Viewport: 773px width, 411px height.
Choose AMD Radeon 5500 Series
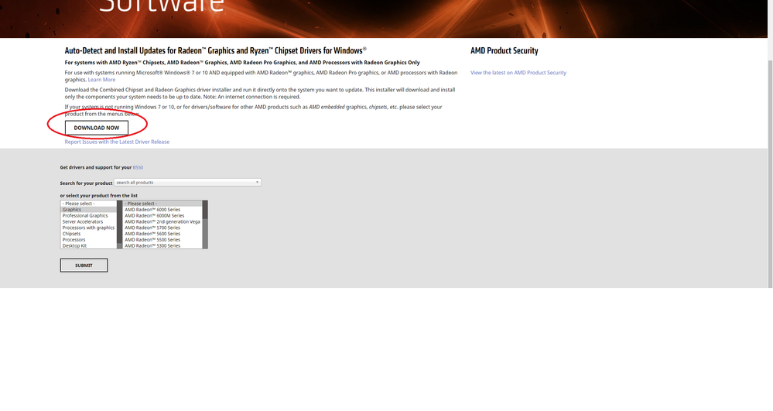tap(162, 240)
